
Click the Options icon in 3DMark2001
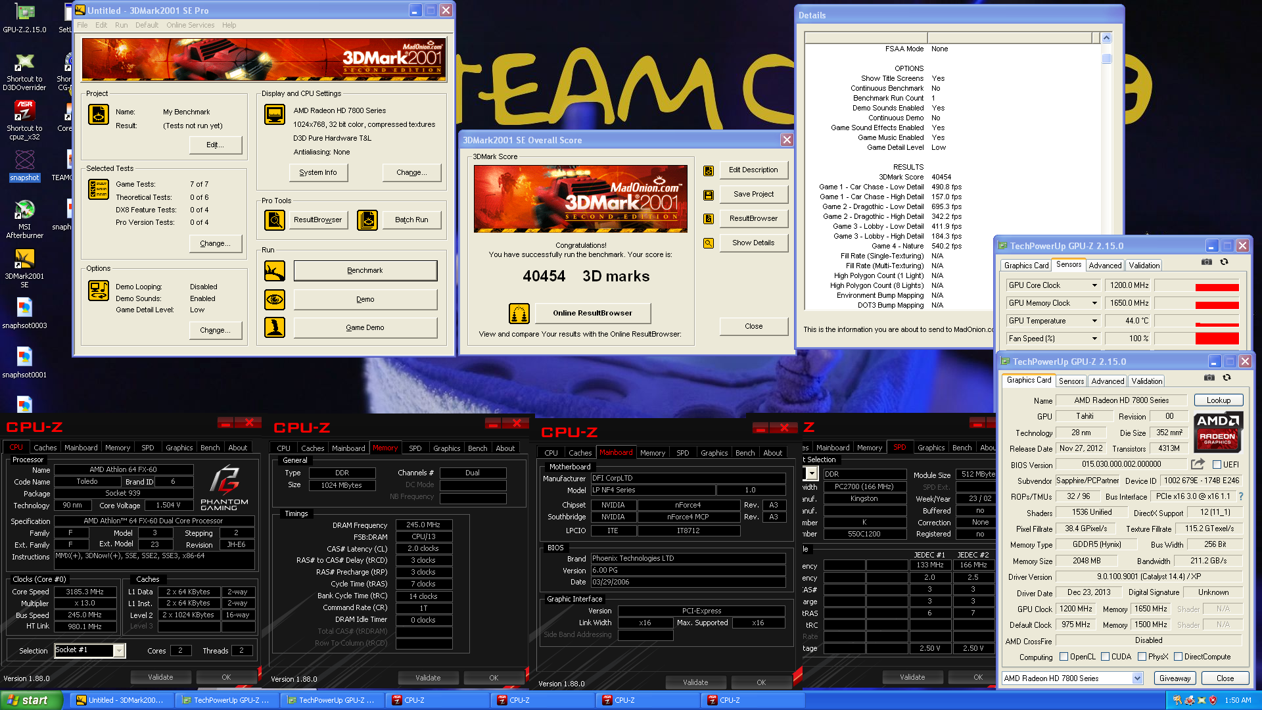click(99, 290)
